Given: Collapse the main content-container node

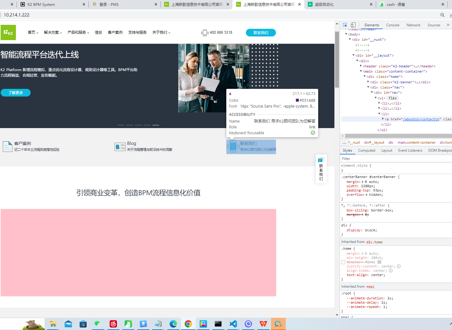Looking at the screenshot, I should pyautogui.click(x=361, y=71).
